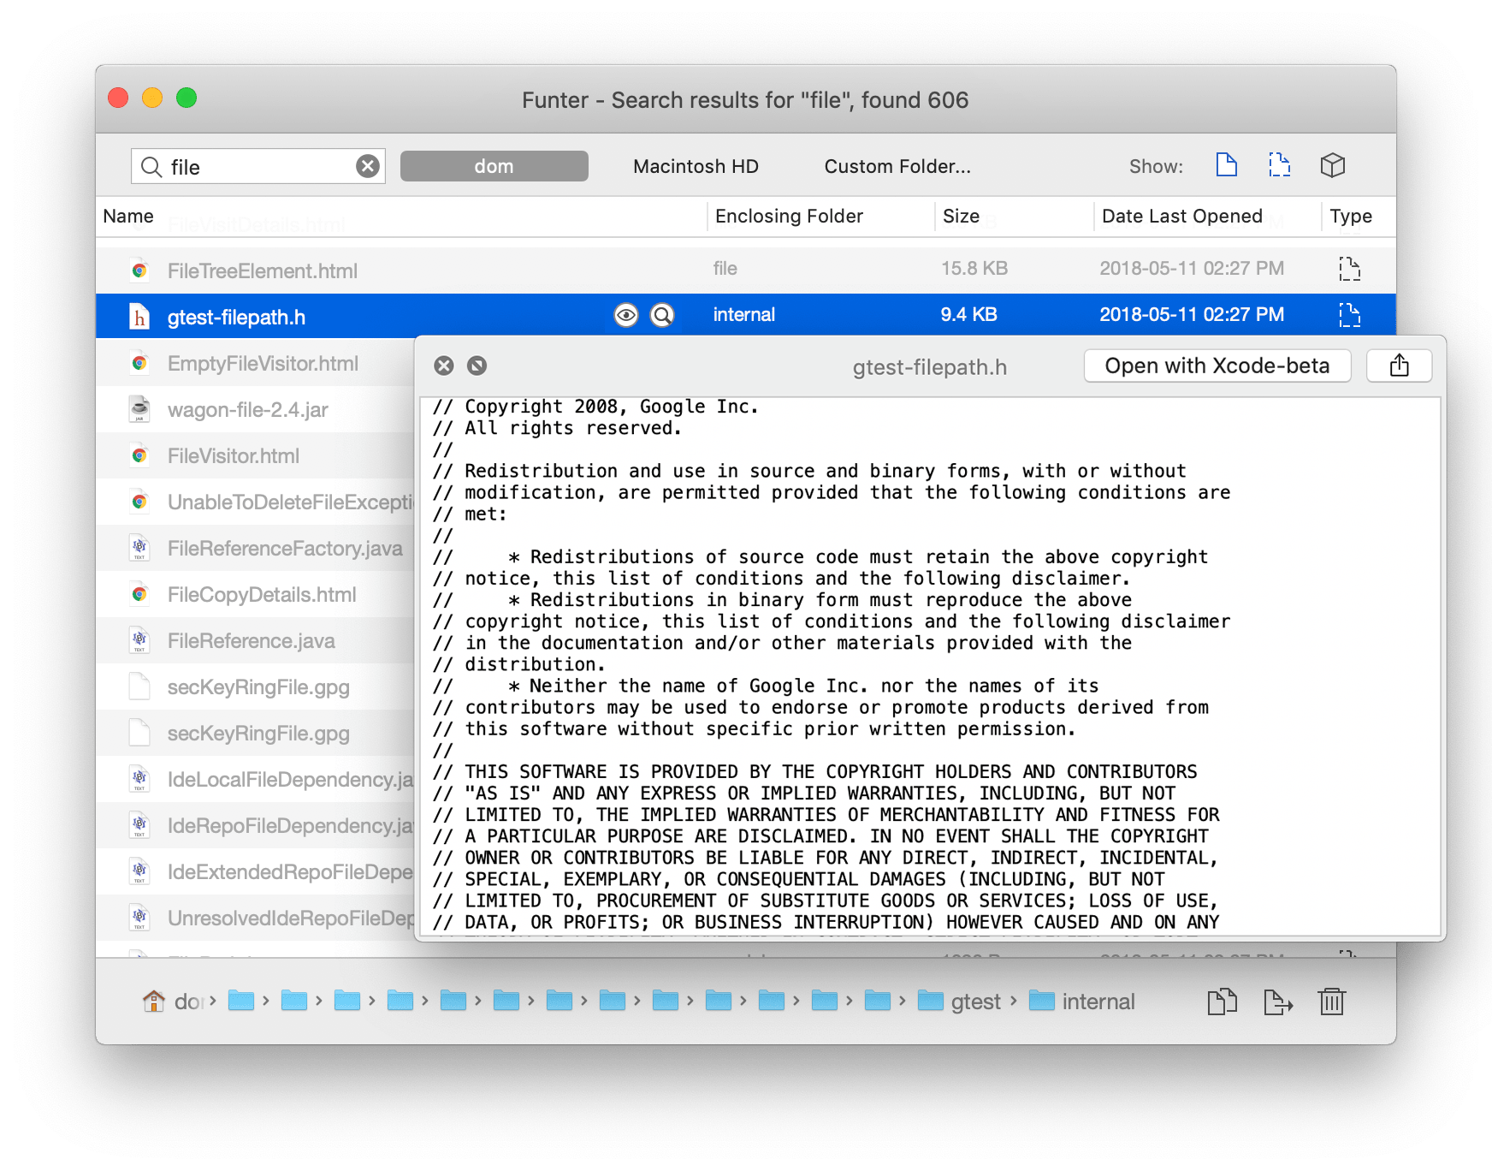Click the 9.4 KB size cell
This screenshot has height=1171, width=1492.
tap(968, 315)
